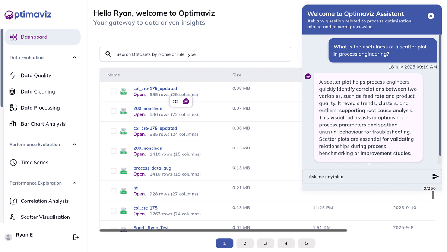The height and width of the screenshot is (252, 447).
Task: Click the logout icon beside Ryan E
Action: pos(76,237)
